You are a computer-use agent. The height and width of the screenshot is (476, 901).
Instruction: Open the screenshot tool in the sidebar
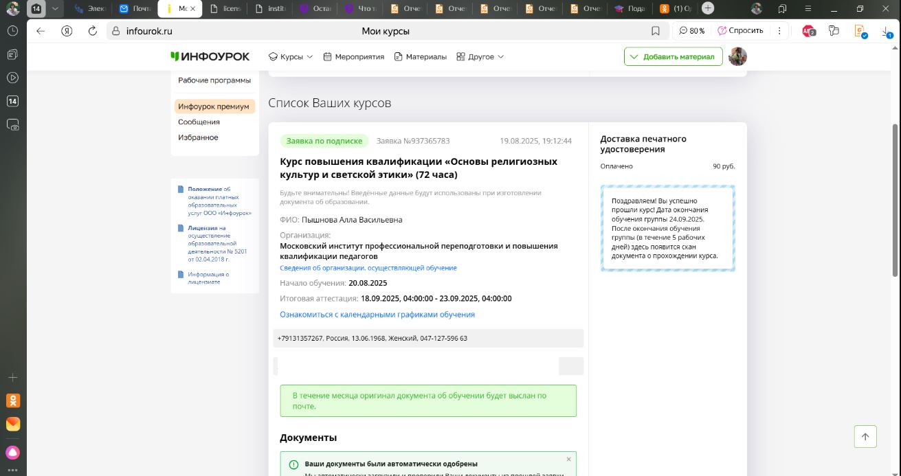[12, 125]
